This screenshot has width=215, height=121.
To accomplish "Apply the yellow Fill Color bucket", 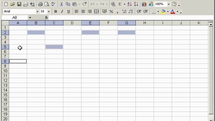I will (x=163, y=11).
